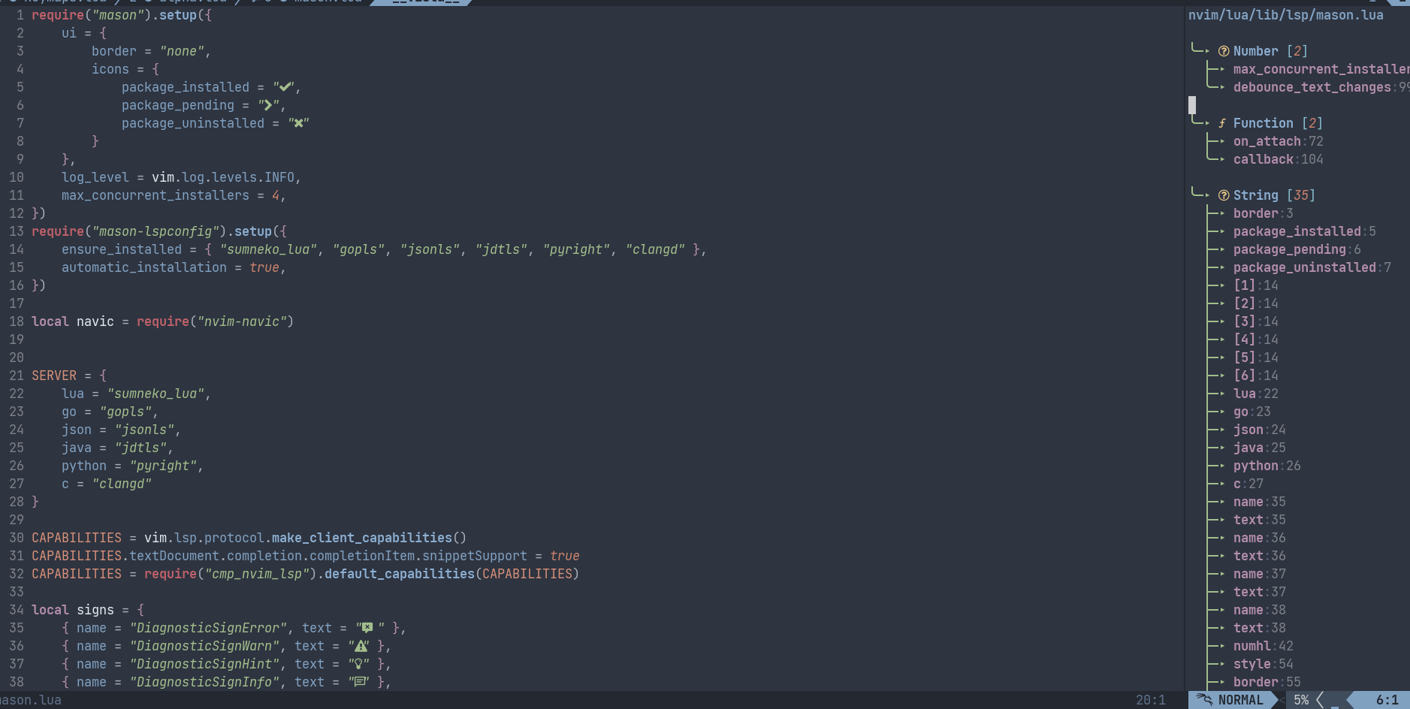Select text:38 entry in the outline

point(1259,628)
